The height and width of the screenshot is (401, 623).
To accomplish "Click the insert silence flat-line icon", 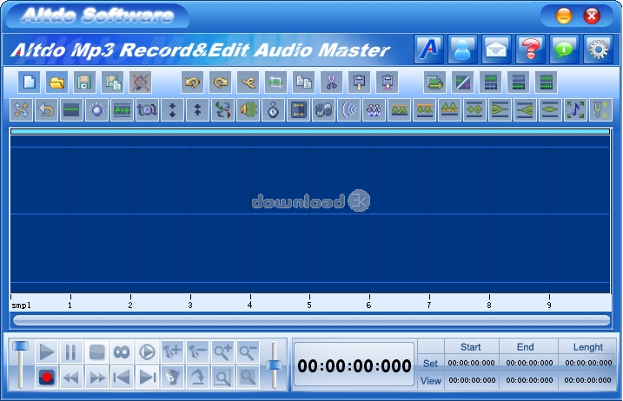I will 71,109.
